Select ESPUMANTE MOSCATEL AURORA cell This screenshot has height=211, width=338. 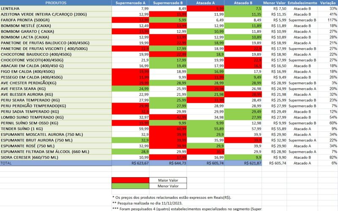pos(56,135)
